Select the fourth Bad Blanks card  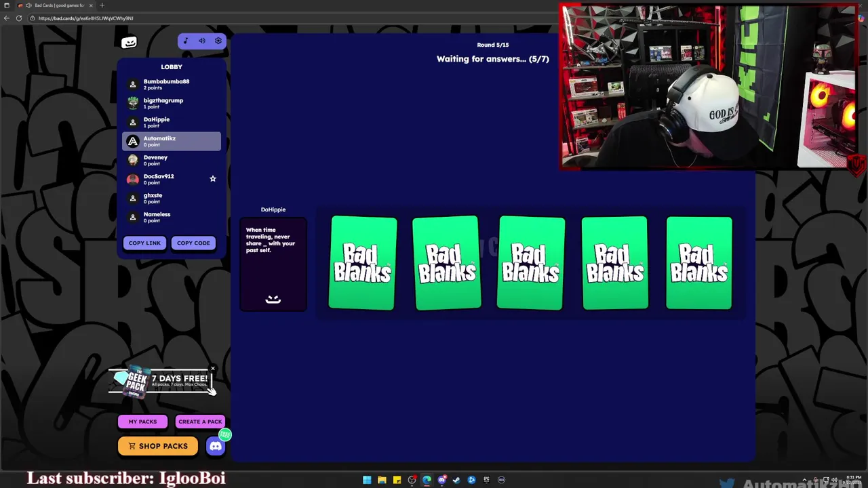(614, 263)
